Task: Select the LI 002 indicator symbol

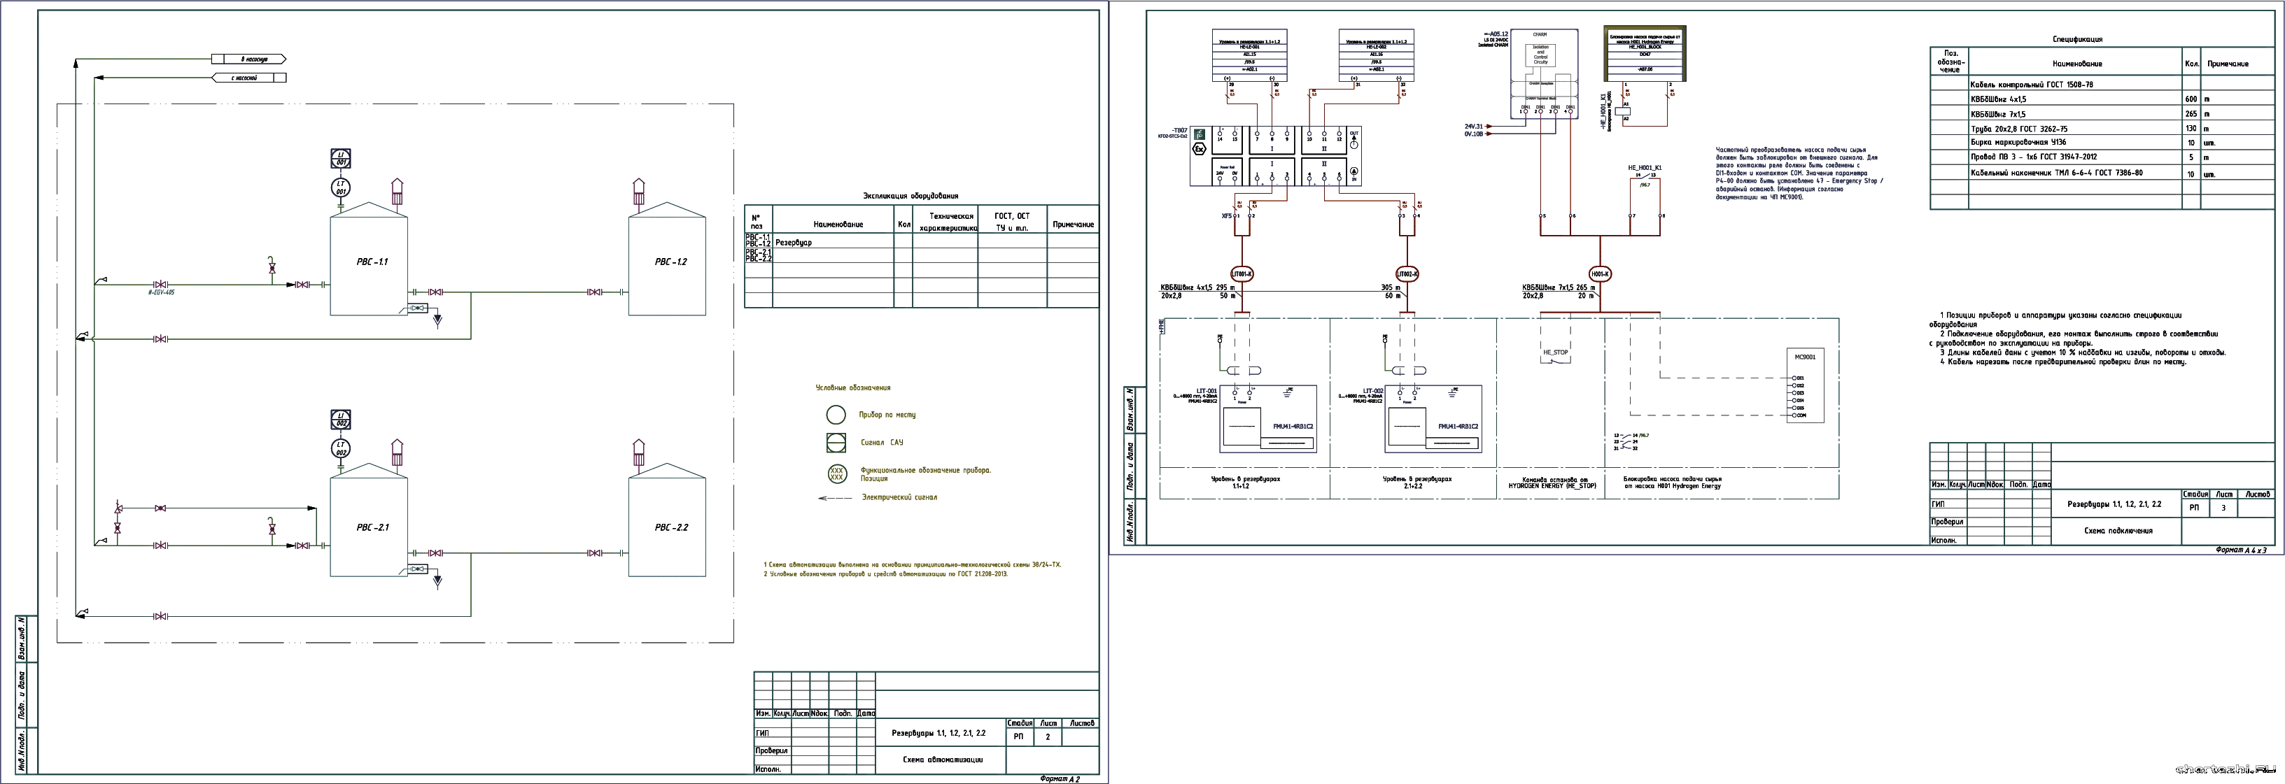Action: click(x=341, y=420)
